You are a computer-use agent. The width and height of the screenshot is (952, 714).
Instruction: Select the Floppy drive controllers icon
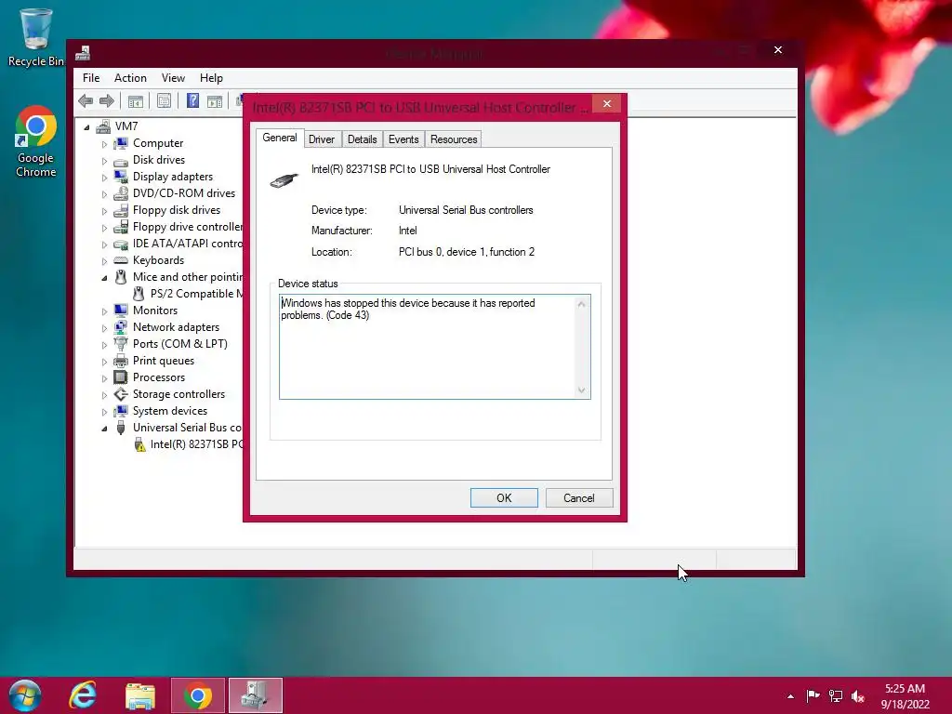(x=121, y=227)
